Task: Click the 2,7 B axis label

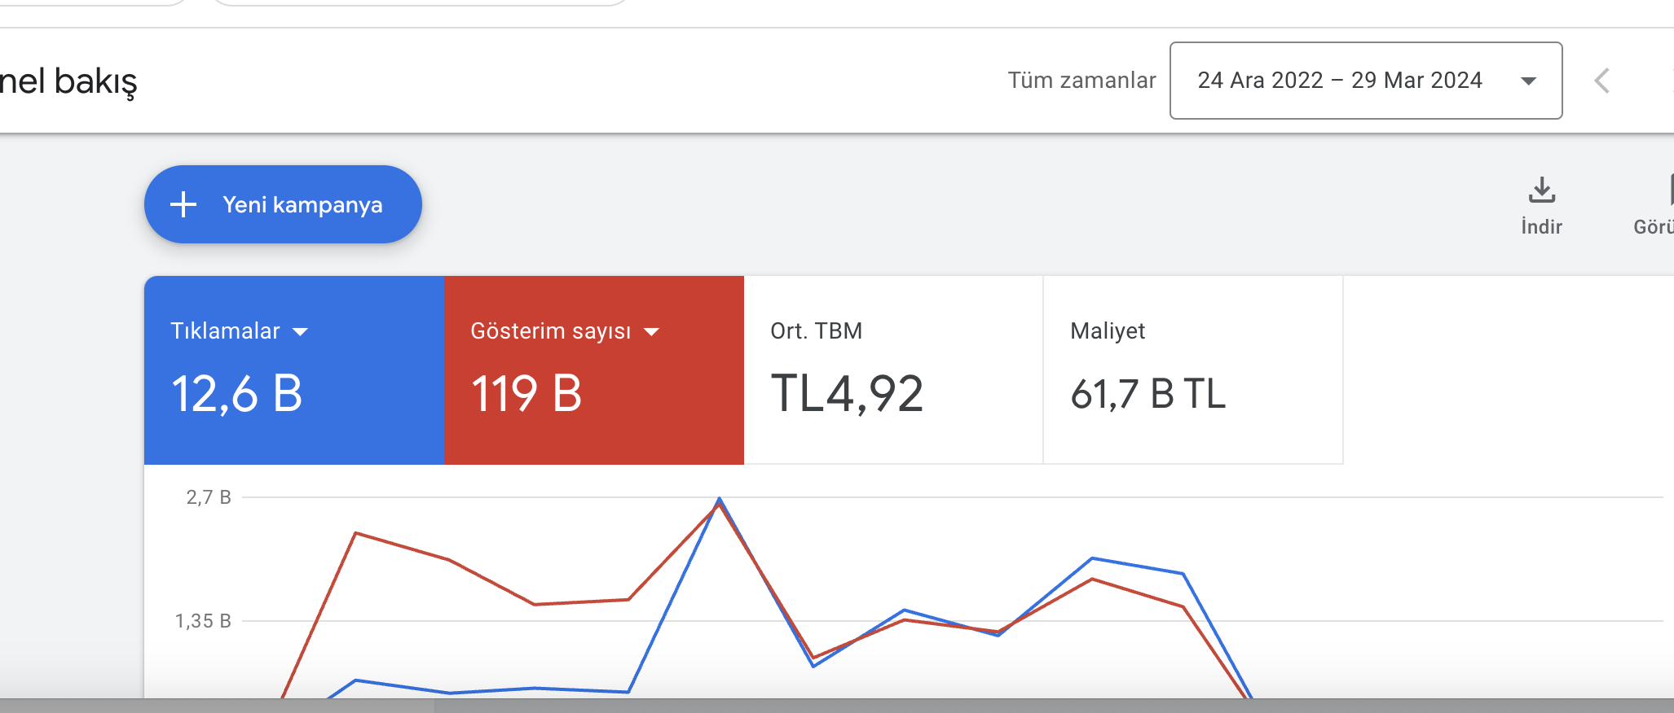Action: coord(209,497)
